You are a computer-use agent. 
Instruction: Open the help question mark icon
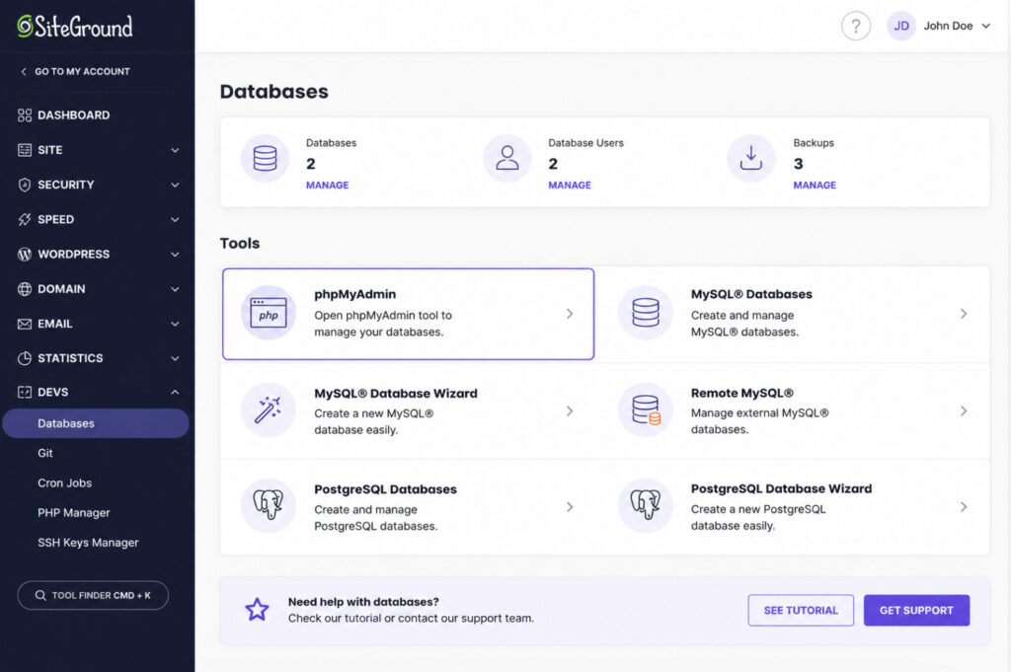856,27
